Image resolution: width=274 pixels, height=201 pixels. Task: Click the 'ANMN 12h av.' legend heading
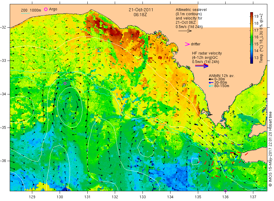[222, 76]
